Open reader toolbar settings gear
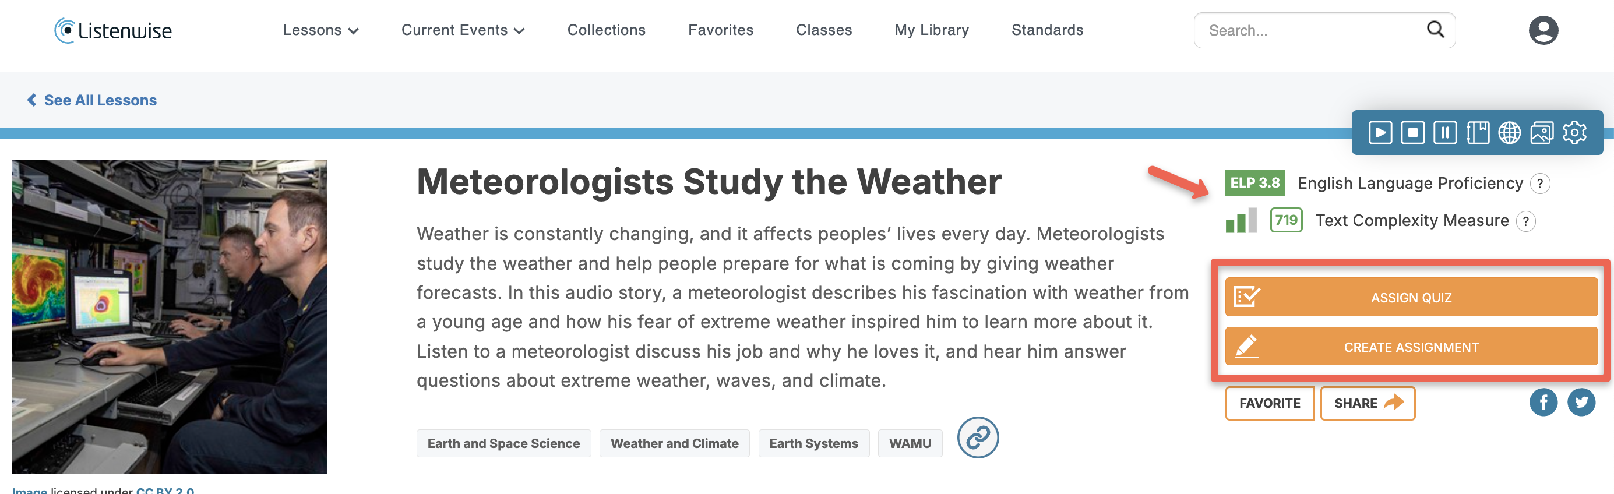 (x=1574, y=133)
